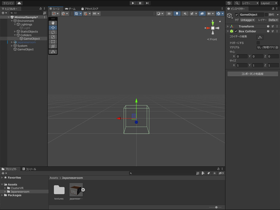Viewport: 280px width, 210px height.
Task: Click the Add Component (コンポーネントを追加) button
Action: (x=252, y=74)
